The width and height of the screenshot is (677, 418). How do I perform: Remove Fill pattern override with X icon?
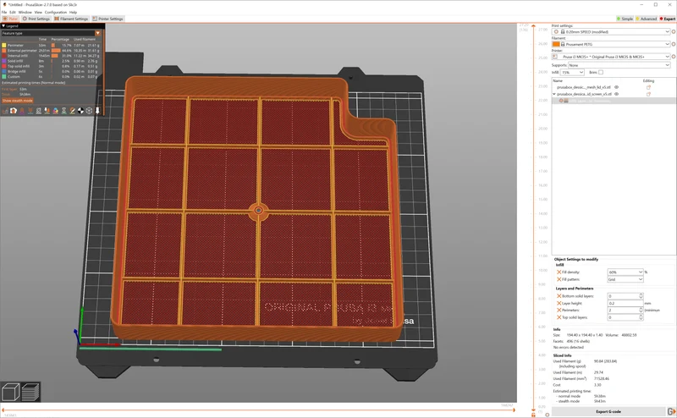pos(559,279)
